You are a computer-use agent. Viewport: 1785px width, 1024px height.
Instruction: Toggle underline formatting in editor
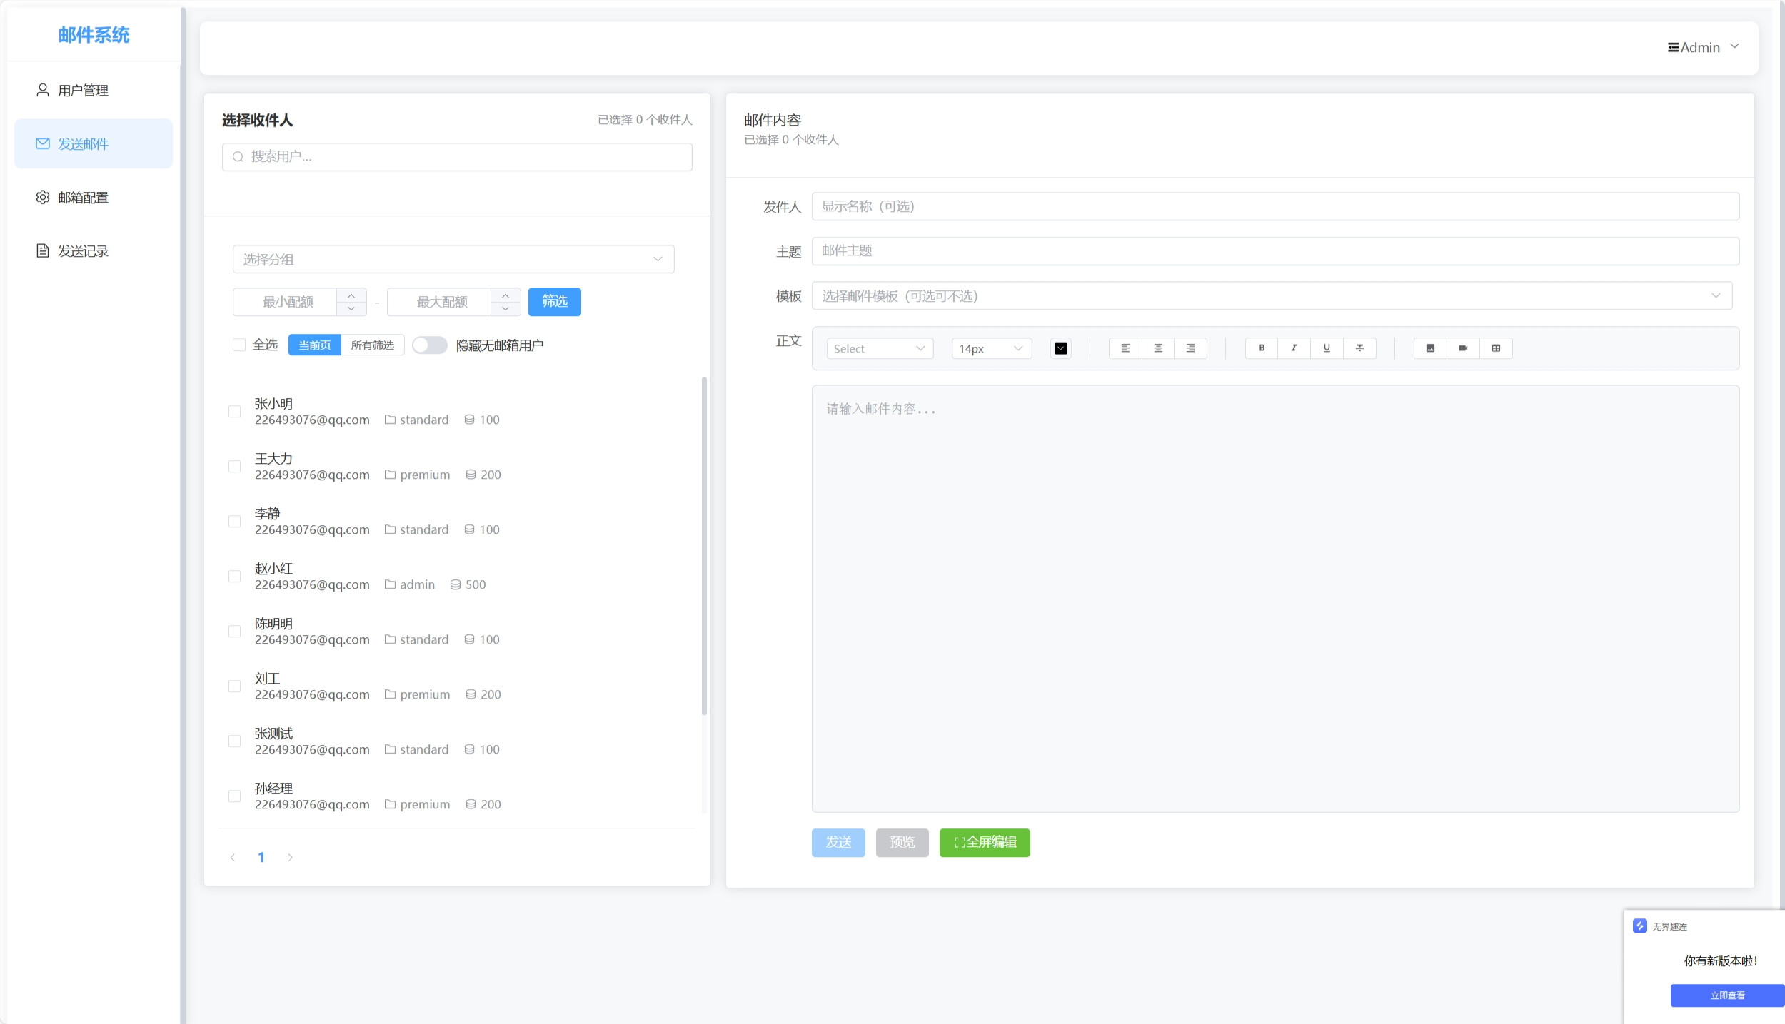pos(1327,348)
